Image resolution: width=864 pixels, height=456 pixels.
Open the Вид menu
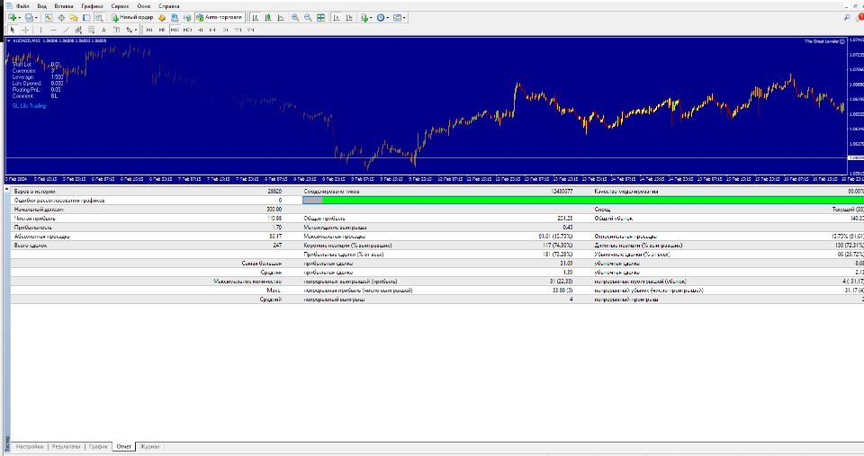click(42, 6)
